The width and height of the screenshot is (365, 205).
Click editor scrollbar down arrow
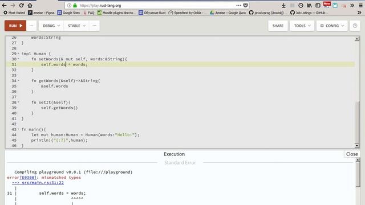pyautogui.click(x=357, y=146)
